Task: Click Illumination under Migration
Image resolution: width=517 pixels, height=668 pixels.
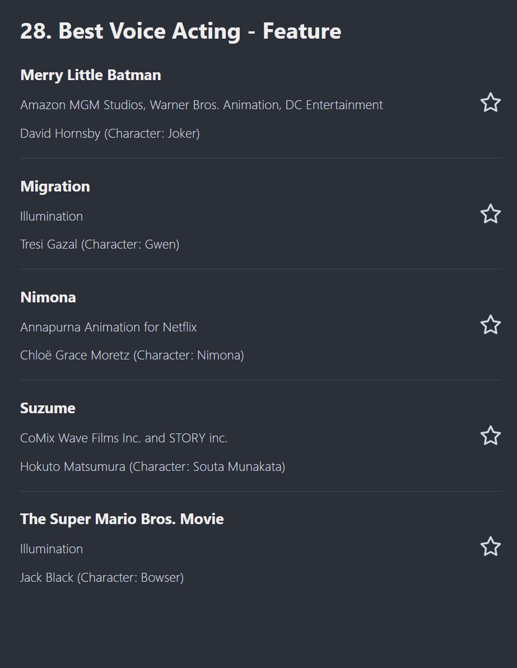Action: [x=52, y=216]
